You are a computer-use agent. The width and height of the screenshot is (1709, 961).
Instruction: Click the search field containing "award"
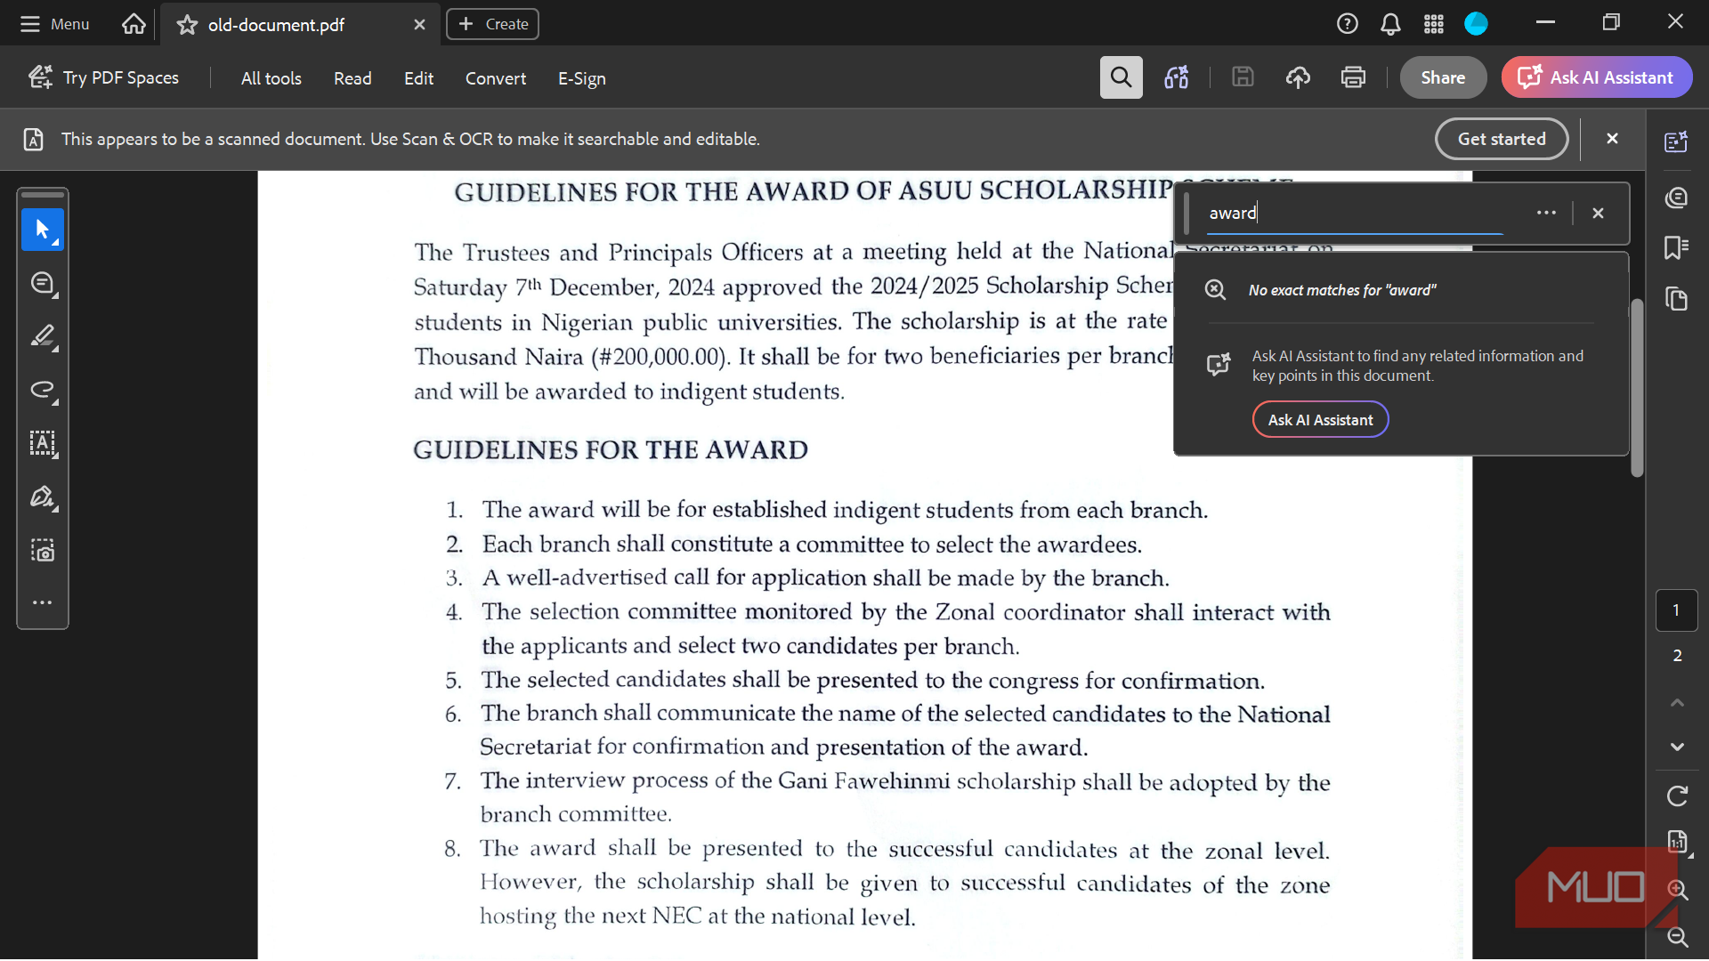(1356, 213)
